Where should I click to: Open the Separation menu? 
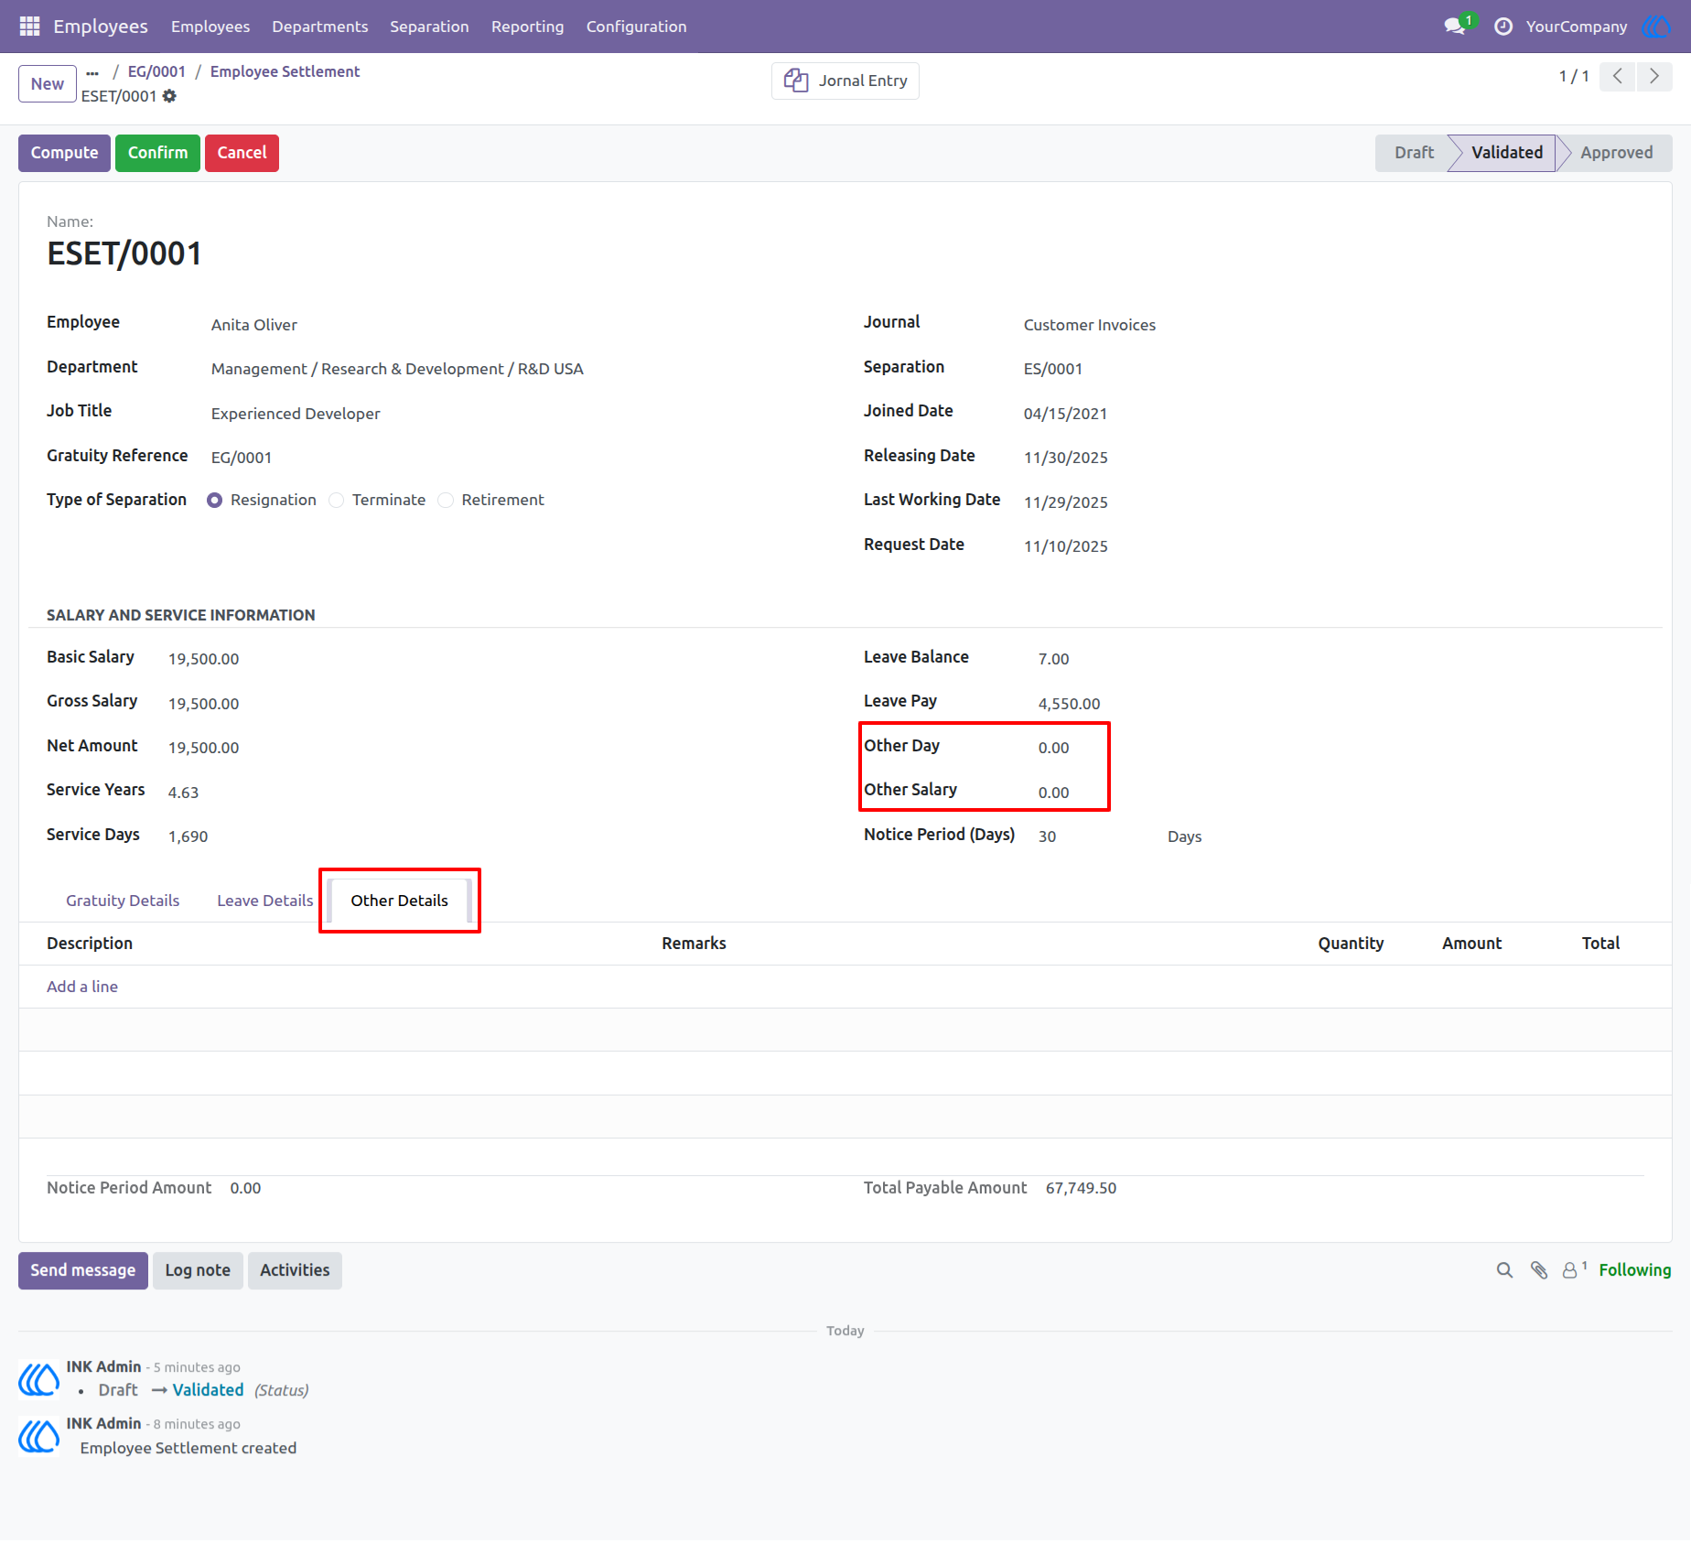[429, 27]
